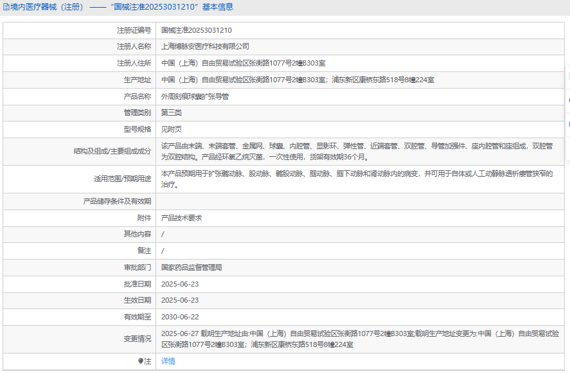Click the 其他内容 label
Screen dimensions: 570x374
[x=138, y=234]
